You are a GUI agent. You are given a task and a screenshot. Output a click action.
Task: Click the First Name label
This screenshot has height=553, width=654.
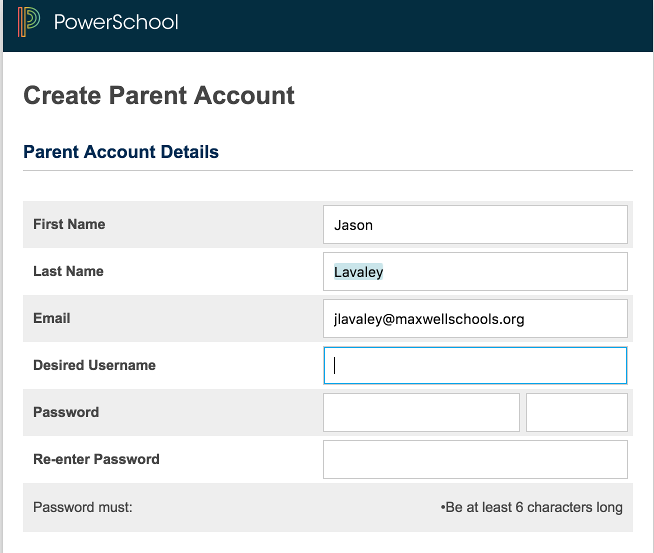pyautogui.click(x=69, y=224)
